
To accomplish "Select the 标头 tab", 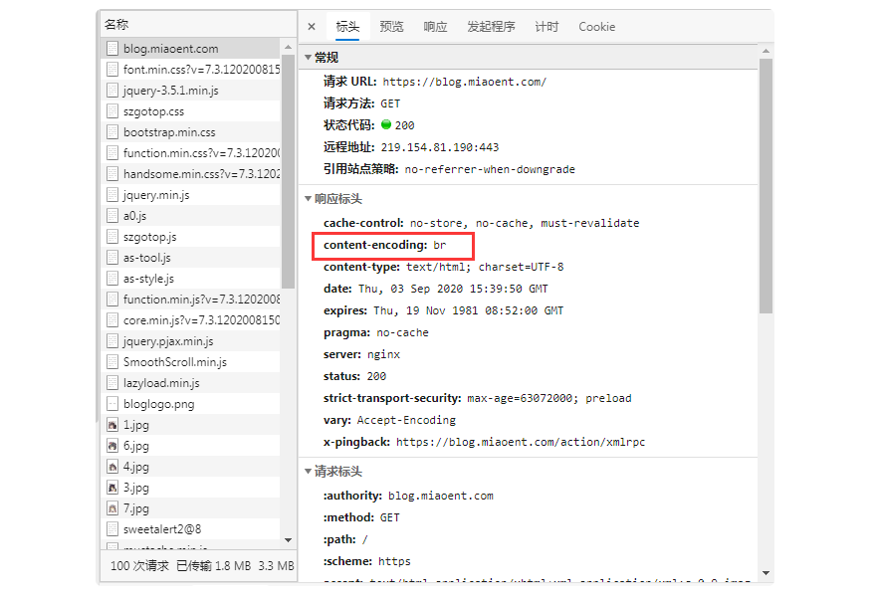I will [347, 26].
